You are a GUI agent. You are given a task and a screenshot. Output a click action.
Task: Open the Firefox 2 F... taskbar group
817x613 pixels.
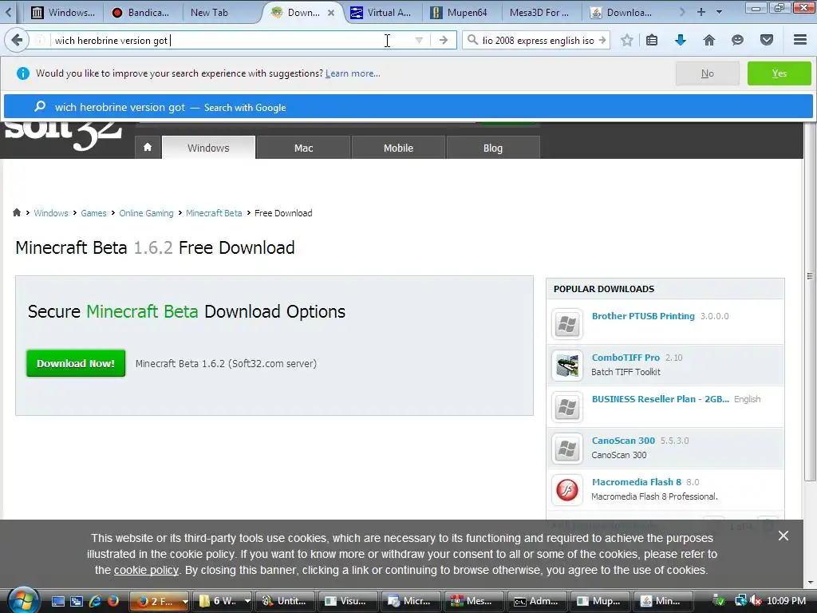point(159,601)
